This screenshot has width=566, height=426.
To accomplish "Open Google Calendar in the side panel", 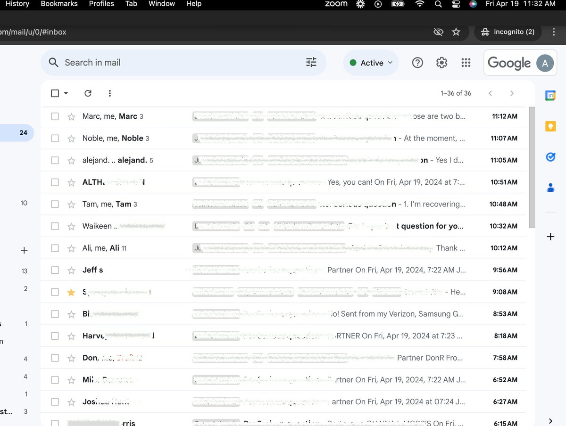I will (550, 95).
